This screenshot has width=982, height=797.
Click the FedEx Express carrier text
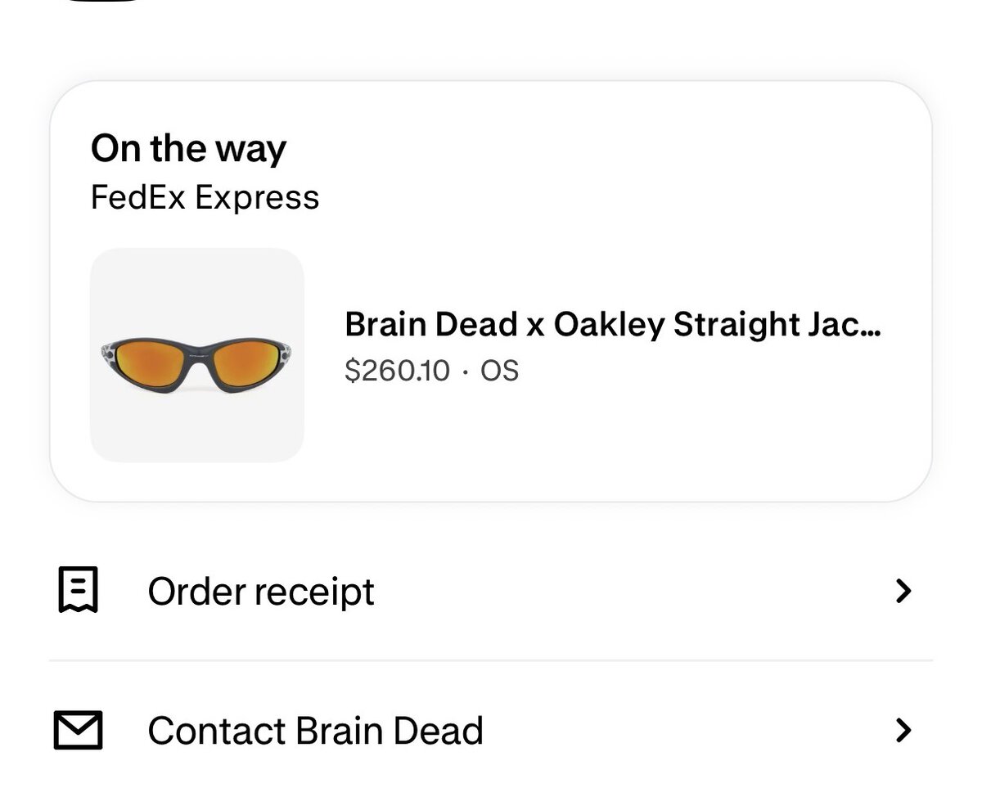pyautogui.click(x=205, y=198)
